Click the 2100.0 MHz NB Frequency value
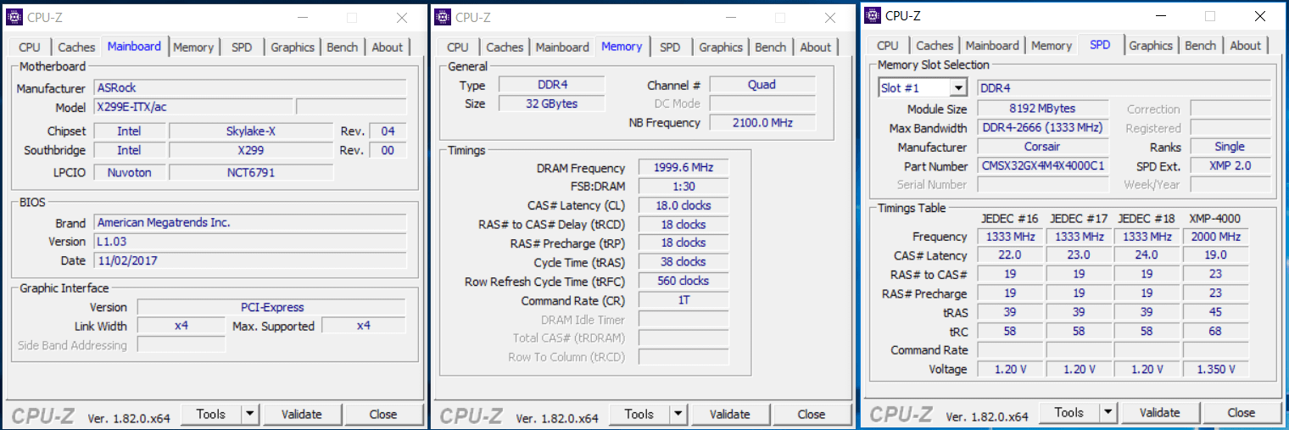Image resolution: width=1289 pixels, height=430 pixels. click(x=762, y=122)
